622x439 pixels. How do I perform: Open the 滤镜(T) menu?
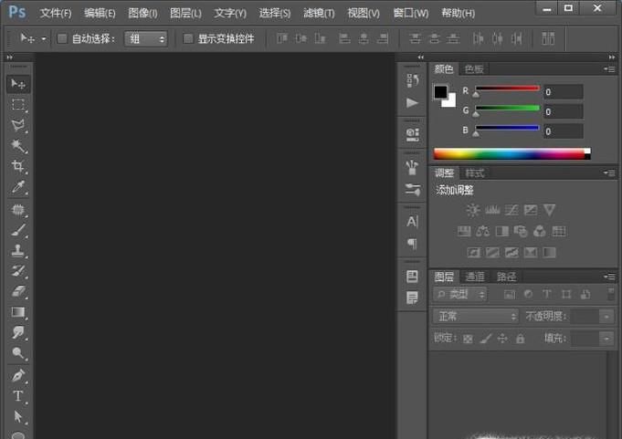318,13
